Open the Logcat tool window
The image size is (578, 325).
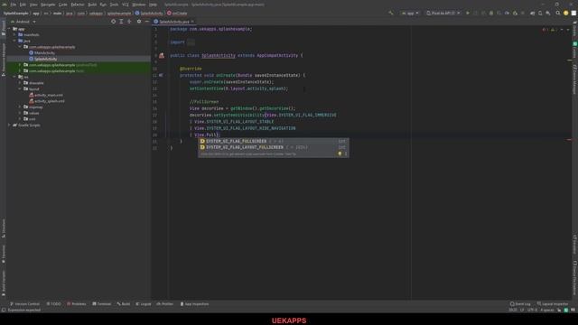pos(144,304)
